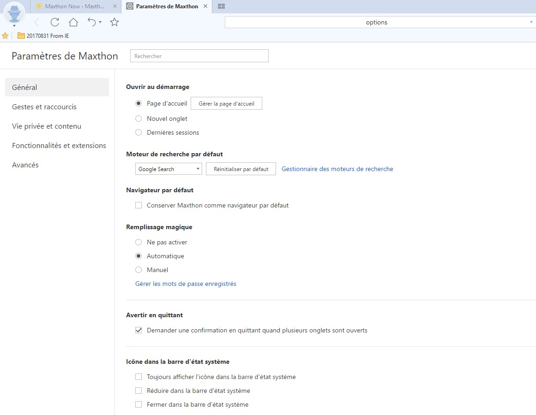Select the Paramètres de Maxthon tab

pos(167,6)
